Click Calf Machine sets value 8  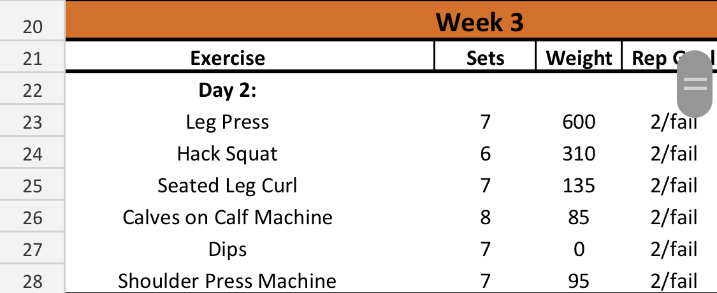(x=485, y=217)
